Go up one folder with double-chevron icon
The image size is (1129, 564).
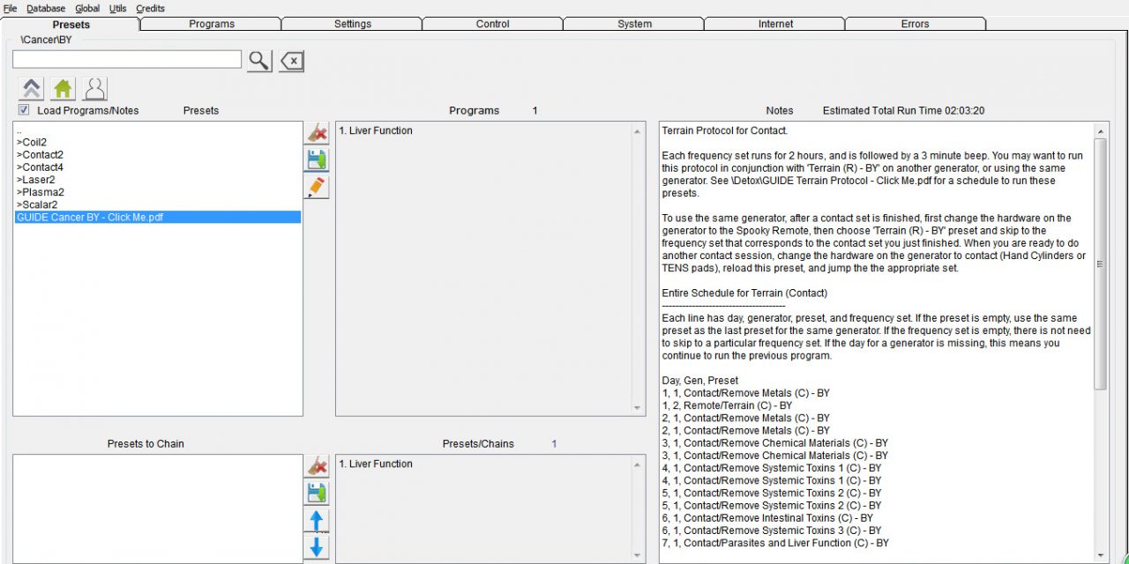32,89
